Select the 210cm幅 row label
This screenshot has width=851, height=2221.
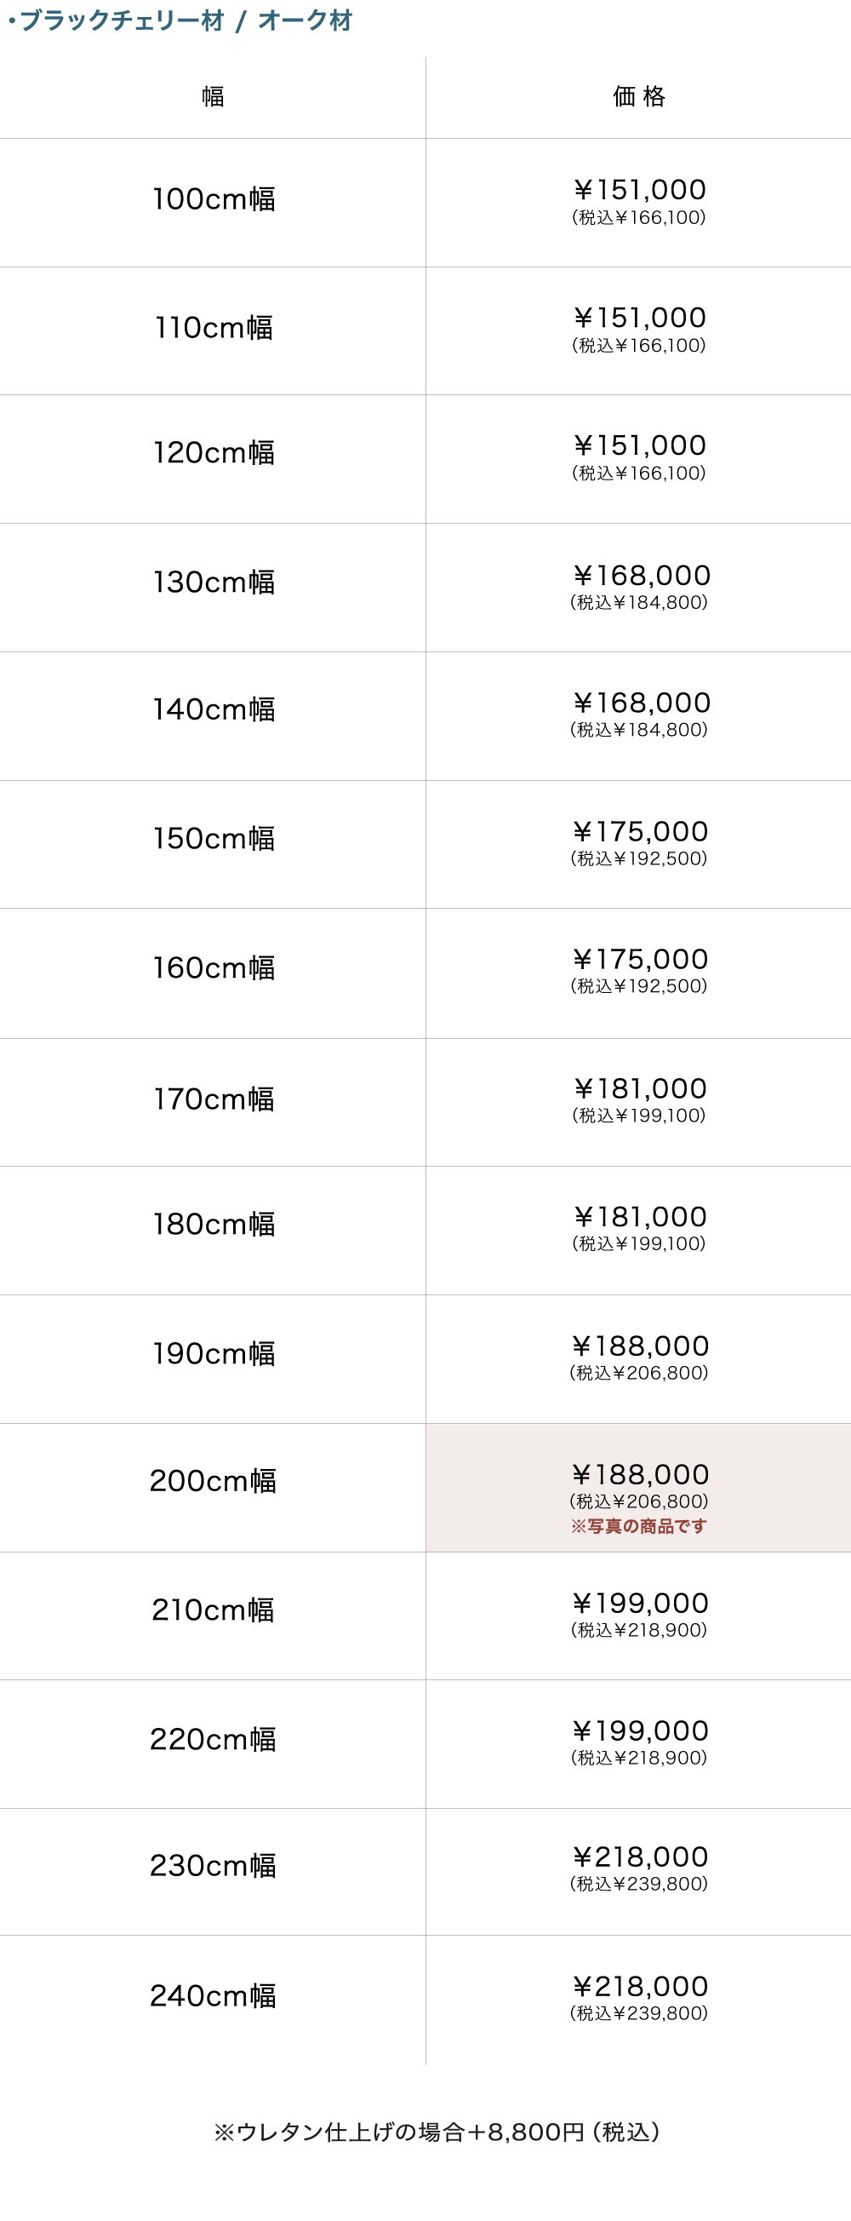coord(213,1610)
